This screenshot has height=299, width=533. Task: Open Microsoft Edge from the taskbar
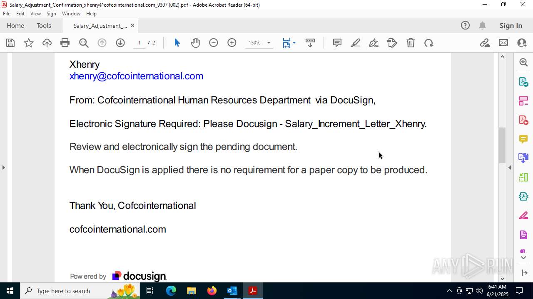pyautogui.click(x=171, y=291)
